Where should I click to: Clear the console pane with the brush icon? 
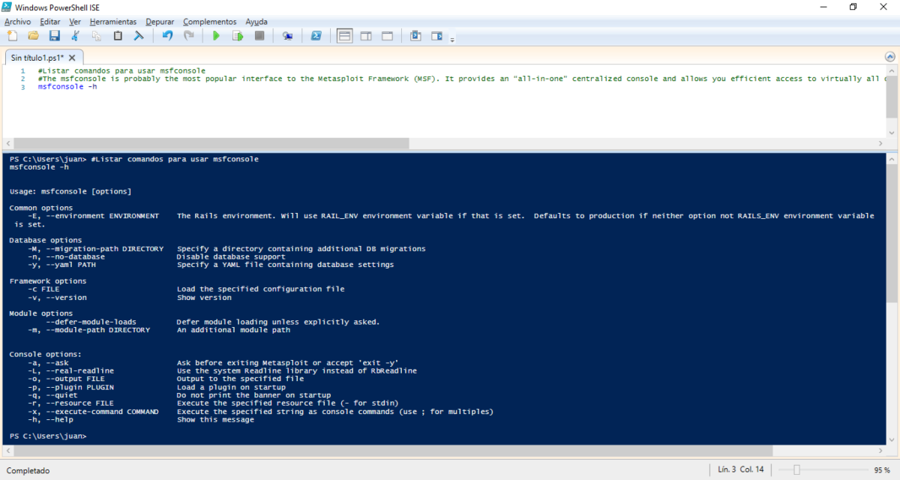pos(139,35)
